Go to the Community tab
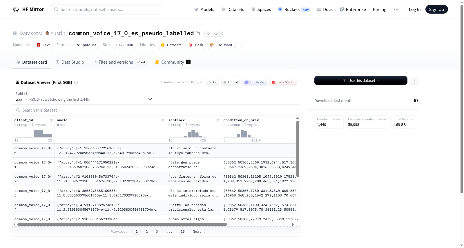 [x=173, y=62]
